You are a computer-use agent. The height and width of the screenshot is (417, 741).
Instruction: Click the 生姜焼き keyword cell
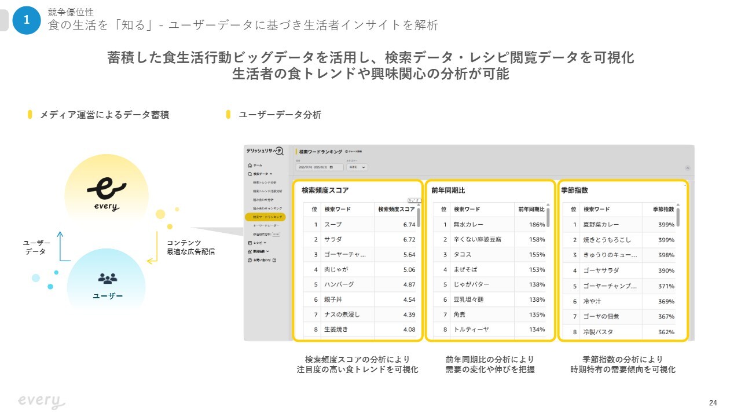coord(336,330)
